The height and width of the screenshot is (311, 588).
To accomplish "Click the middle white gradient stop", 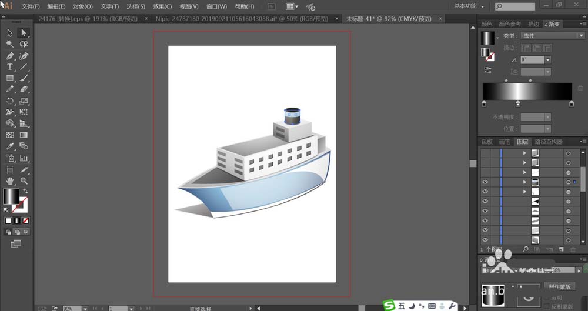I will [518, 104].
